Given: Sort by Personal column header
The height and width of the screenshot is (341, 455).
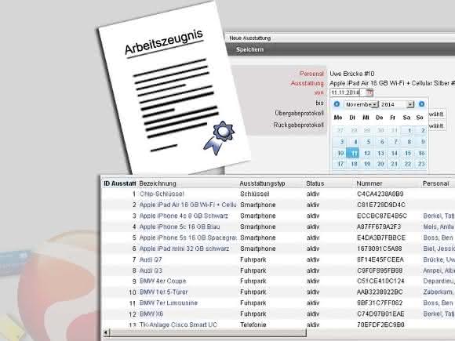Looking at the screenshot, I should pyautogui.click(x=435, y=183).
